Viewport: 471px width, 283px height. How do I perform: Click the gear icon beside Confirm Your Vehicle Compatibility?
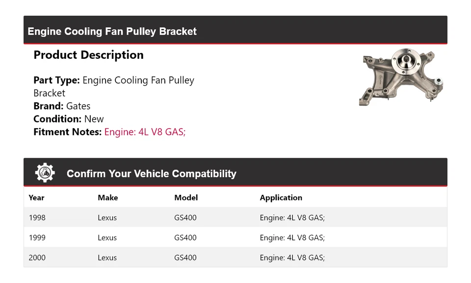(x=45, y=173)
